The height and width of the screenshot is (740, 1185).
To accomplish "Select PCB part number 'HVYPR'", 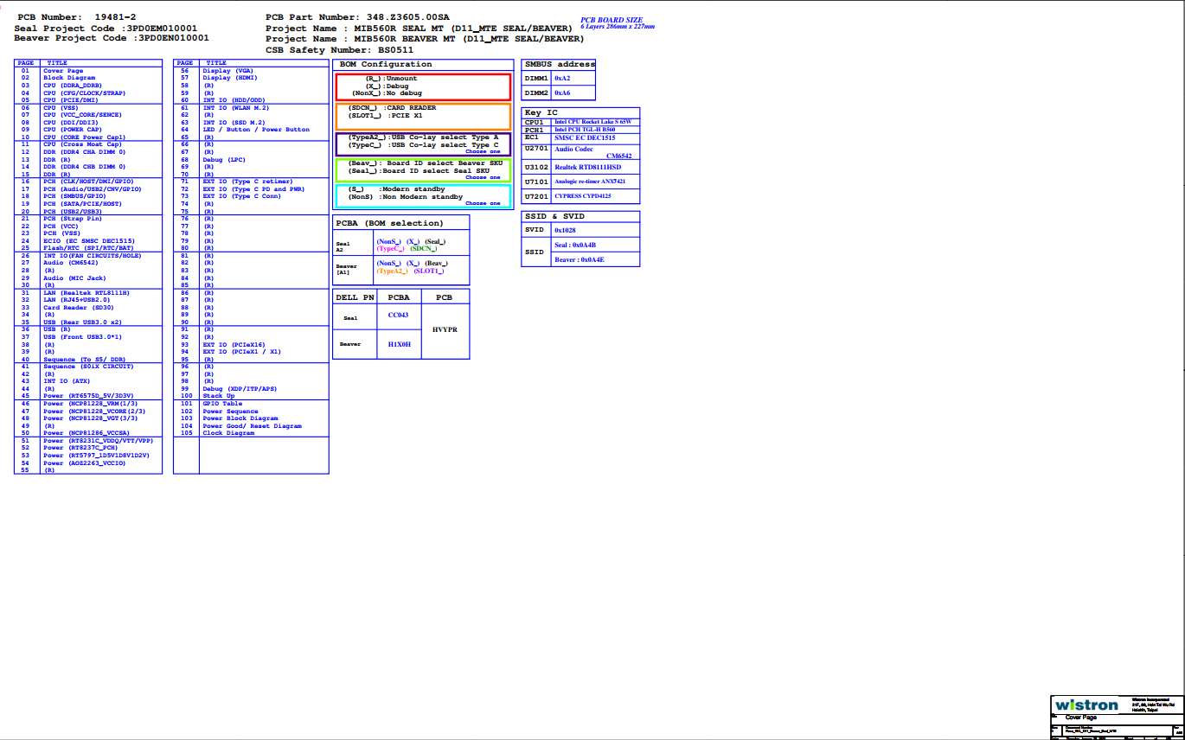I will [445, 329].
